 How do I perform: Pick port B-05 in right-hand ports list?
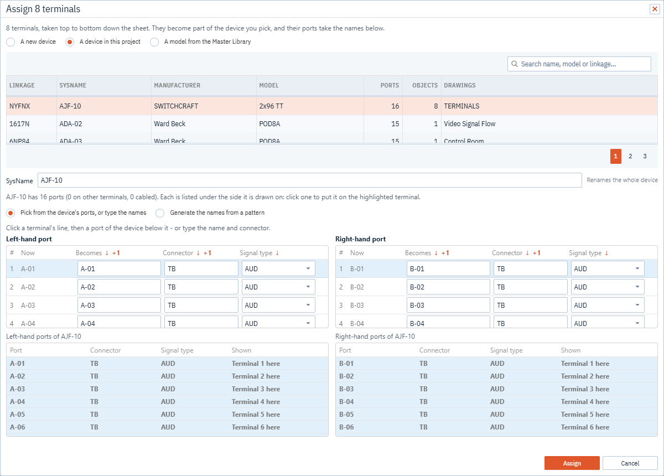(x=496, y=415)
